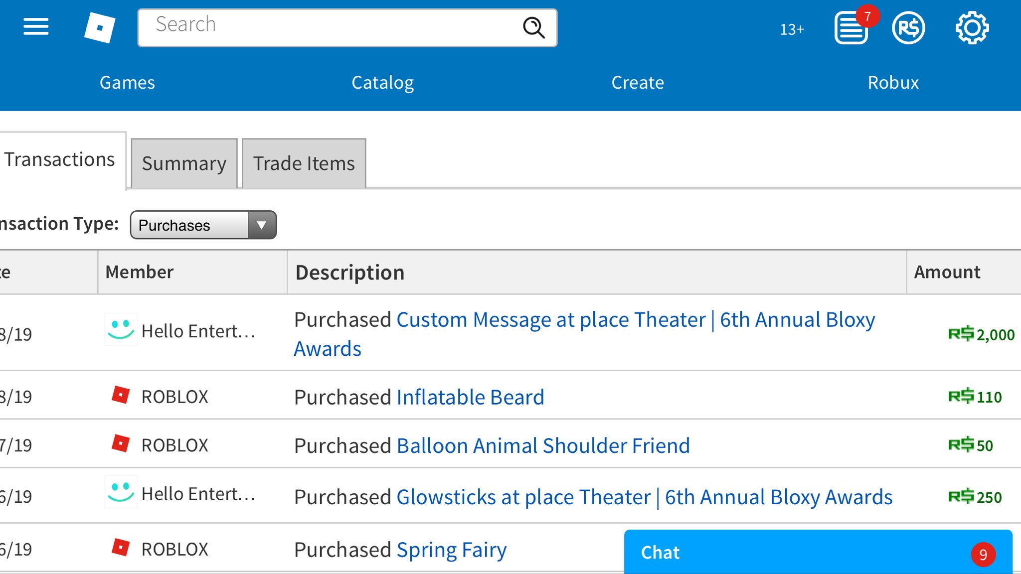Click the 13+ age label

pos(792,29)
